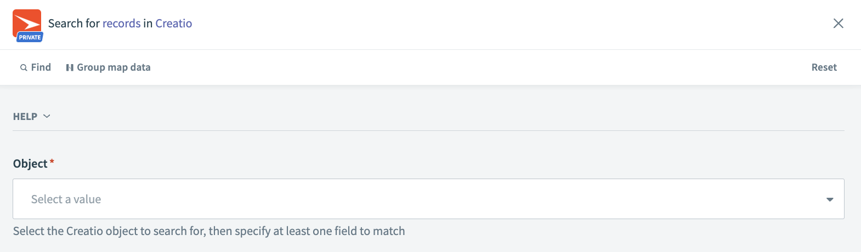
Task: Click the blue PRIVATE badge
Action: point(30,37)
